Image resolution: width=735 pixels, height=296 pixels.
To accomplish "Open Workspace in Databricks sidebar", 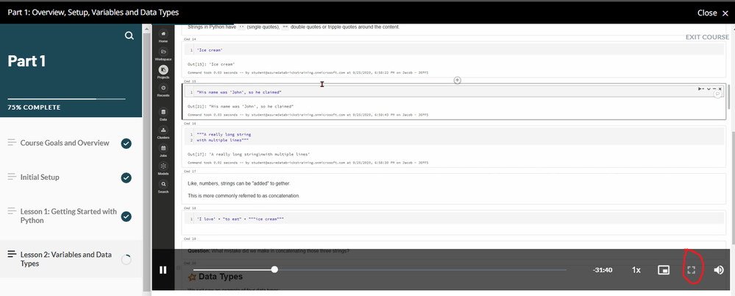I will pos(163,53).
